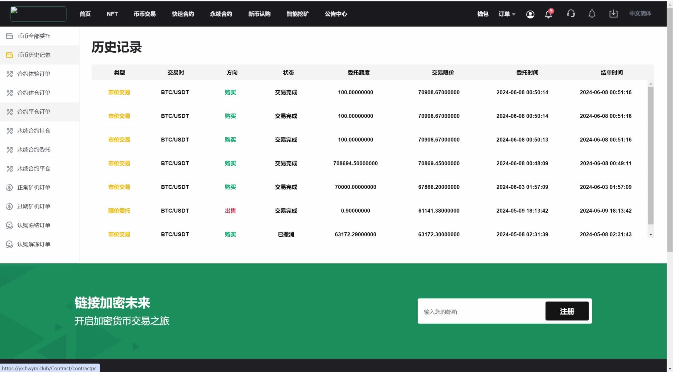This screenshot has height=372, width=673.
Task: Open the 智能挖矿 nav item
Action: pyautogui.click(x=297, y=14)
